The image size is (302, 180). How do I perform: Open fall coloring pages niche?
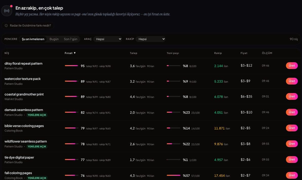(18, 173)
